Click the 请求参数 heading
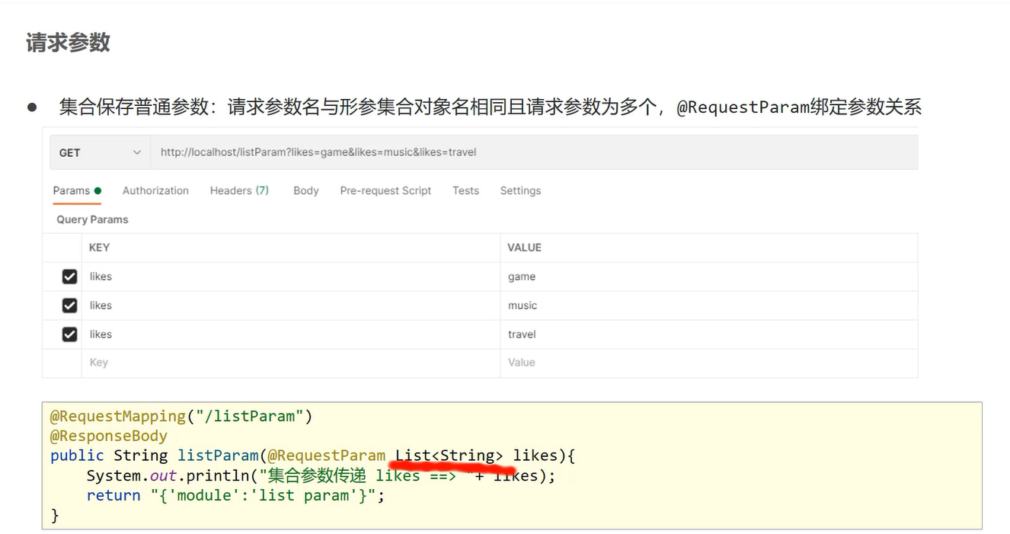Image resolution: width=1010 pixels, height=534 pixels. [x=69, y=43]
